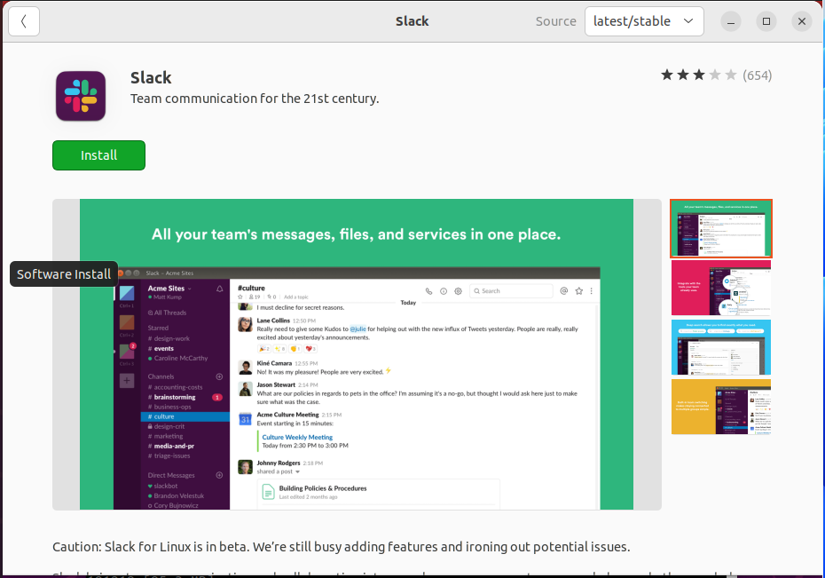
Task: Click the Slack title in the header bar
Action: click(412, 21)
